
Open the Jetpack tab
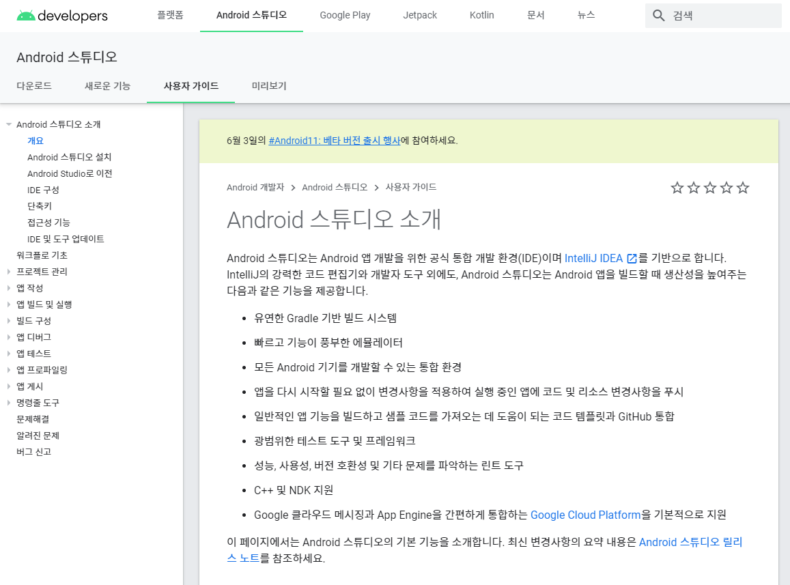click(420, 15)
